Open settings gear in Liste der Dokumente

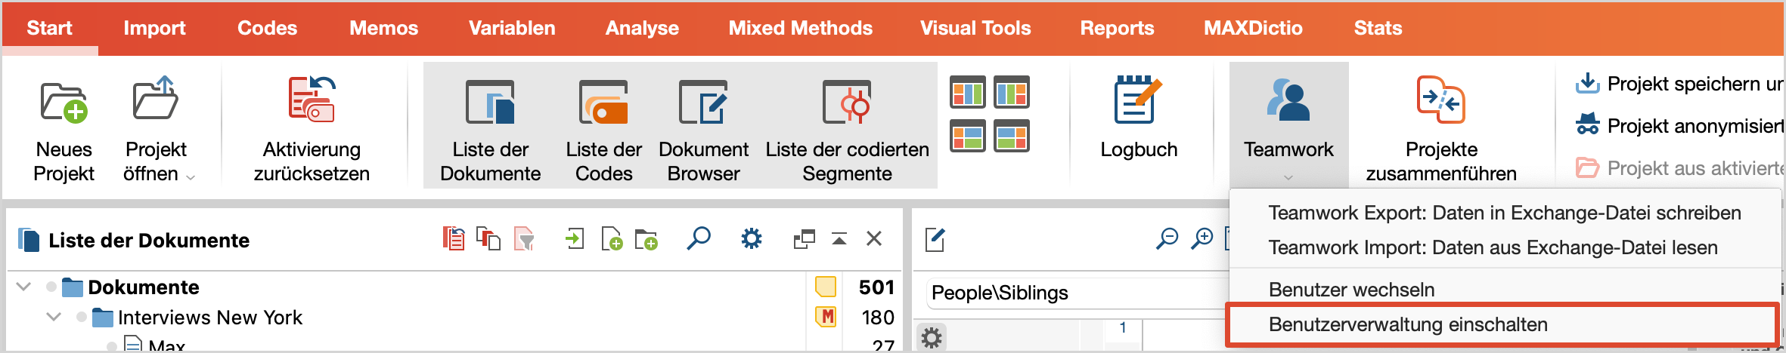751,239
